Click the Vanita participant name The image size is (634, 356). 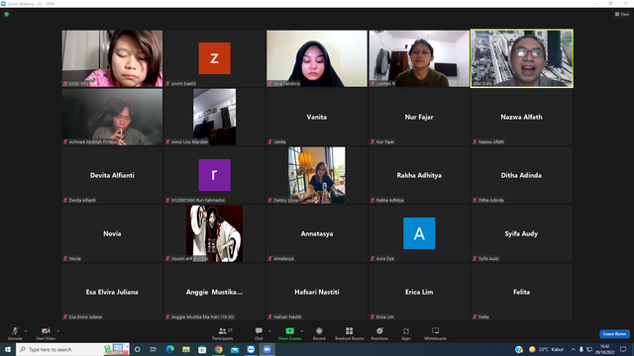pyautogui.click(x=317, y=117)
